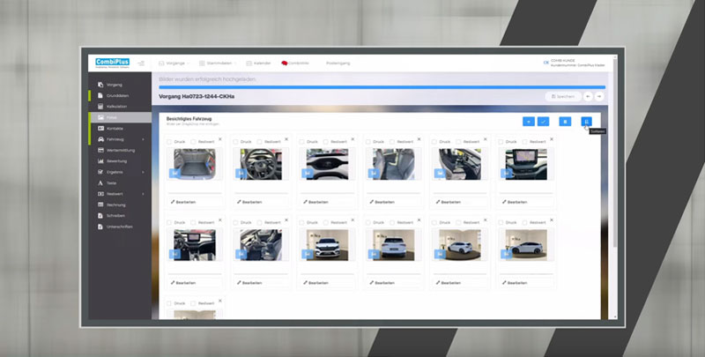Go to the previous Vorgang with the left arrow
This screenshot has height=357, width=705.
point(588,96)
